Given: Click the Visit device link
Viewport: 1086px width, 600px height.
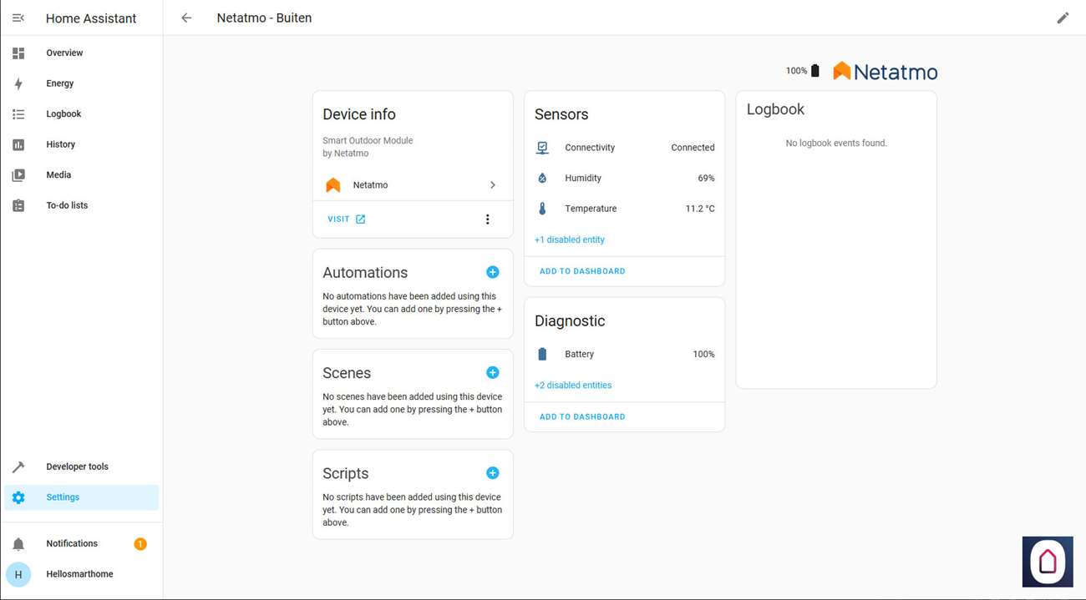Looking at the screenshot, I should coord(346,219).
